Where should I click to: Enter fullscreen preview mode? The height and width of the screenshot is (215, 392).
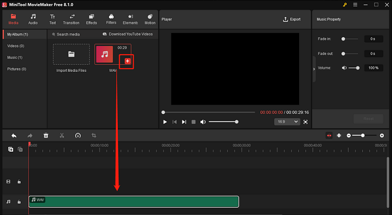point(306,122)
